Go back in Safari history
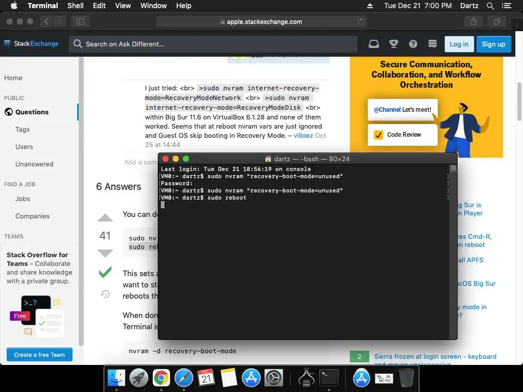 point(46,21)
